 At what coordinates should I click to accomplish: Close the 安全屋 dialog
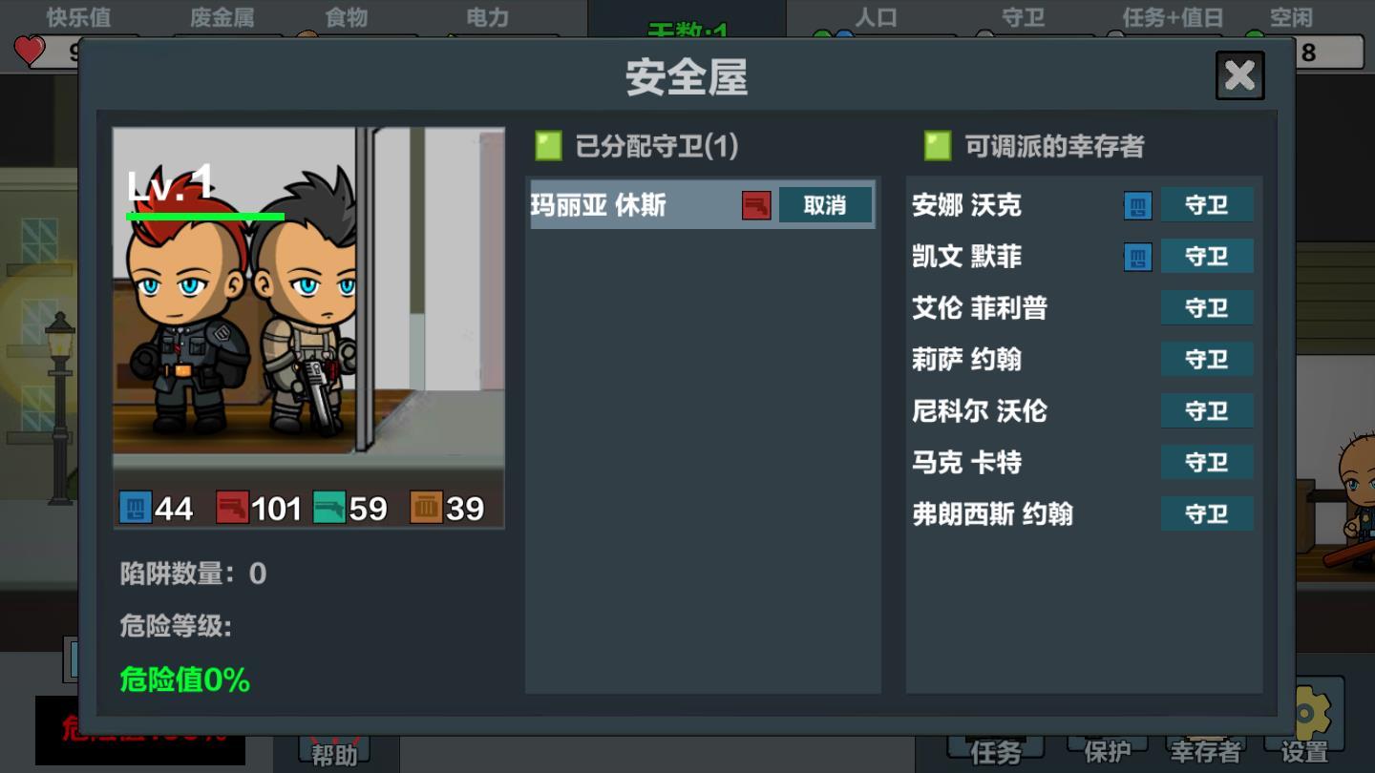(1239, 75)
